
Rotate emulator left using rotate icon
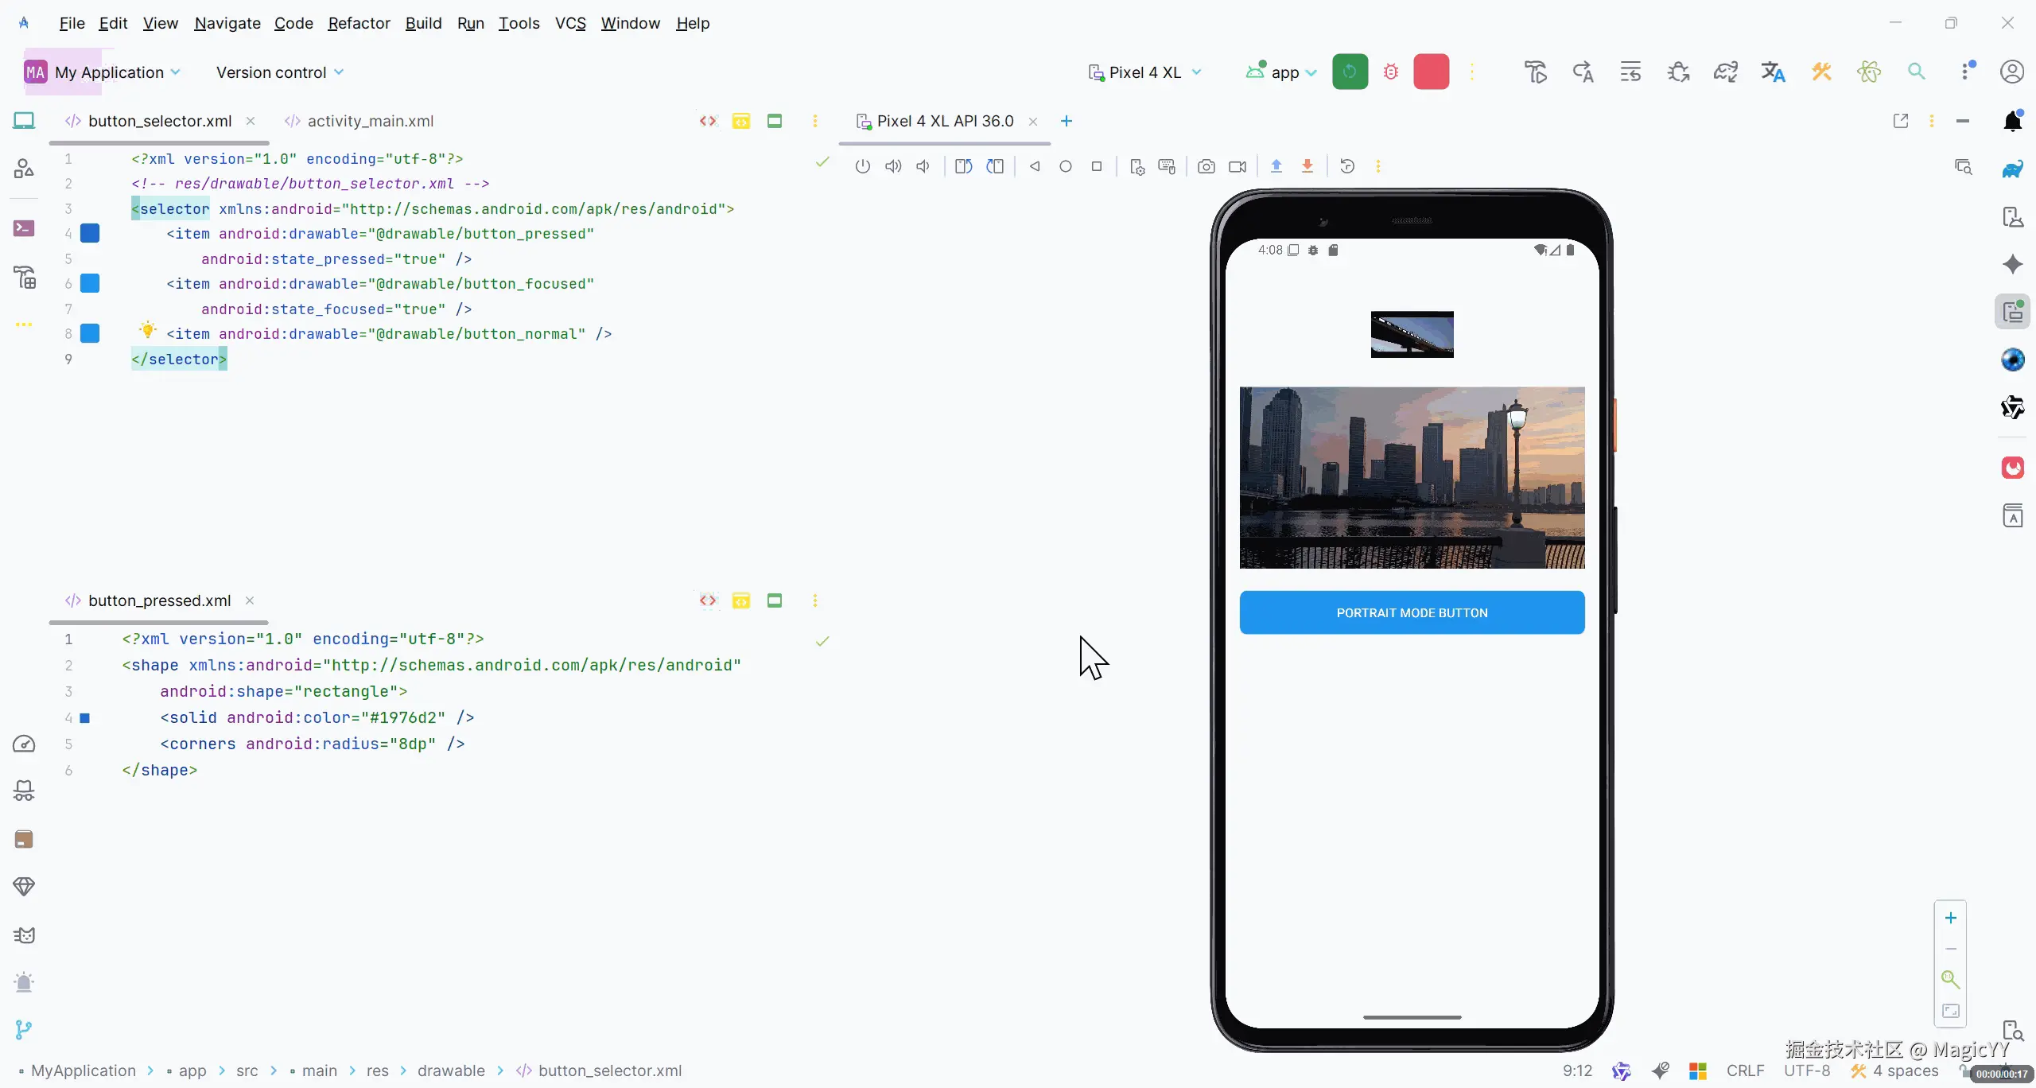click(963, 166)
